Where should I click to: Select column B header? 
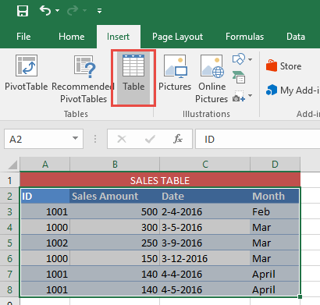coord(115,165)
